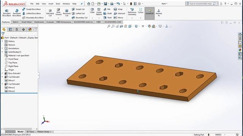Click the Swept Cut tool
The width and height of the screenshot is (243, 136).
pyautogui.click(x=78, y=9)
